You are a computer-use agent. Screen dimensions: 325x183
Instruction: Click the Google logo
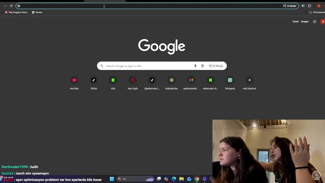click(162, 47)
